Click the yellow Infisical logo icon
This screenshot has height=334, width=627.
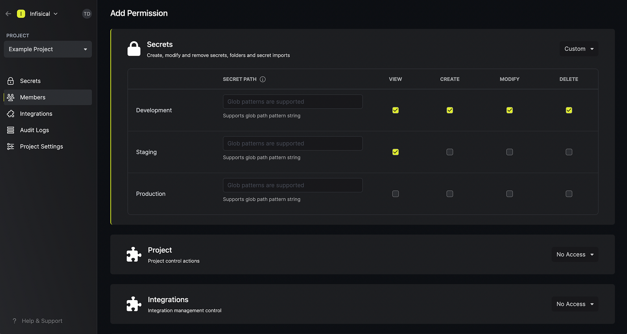pos(21,14)
